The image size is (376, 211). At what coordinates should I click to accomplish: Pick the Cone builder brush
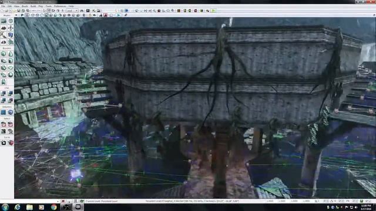(x=11, y=54)
